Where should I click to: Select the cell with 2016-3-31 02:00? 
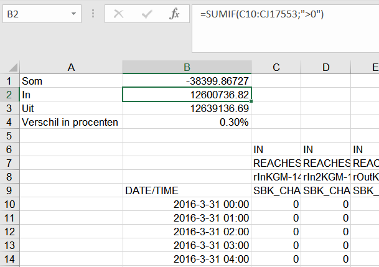[x=187, y=231]
